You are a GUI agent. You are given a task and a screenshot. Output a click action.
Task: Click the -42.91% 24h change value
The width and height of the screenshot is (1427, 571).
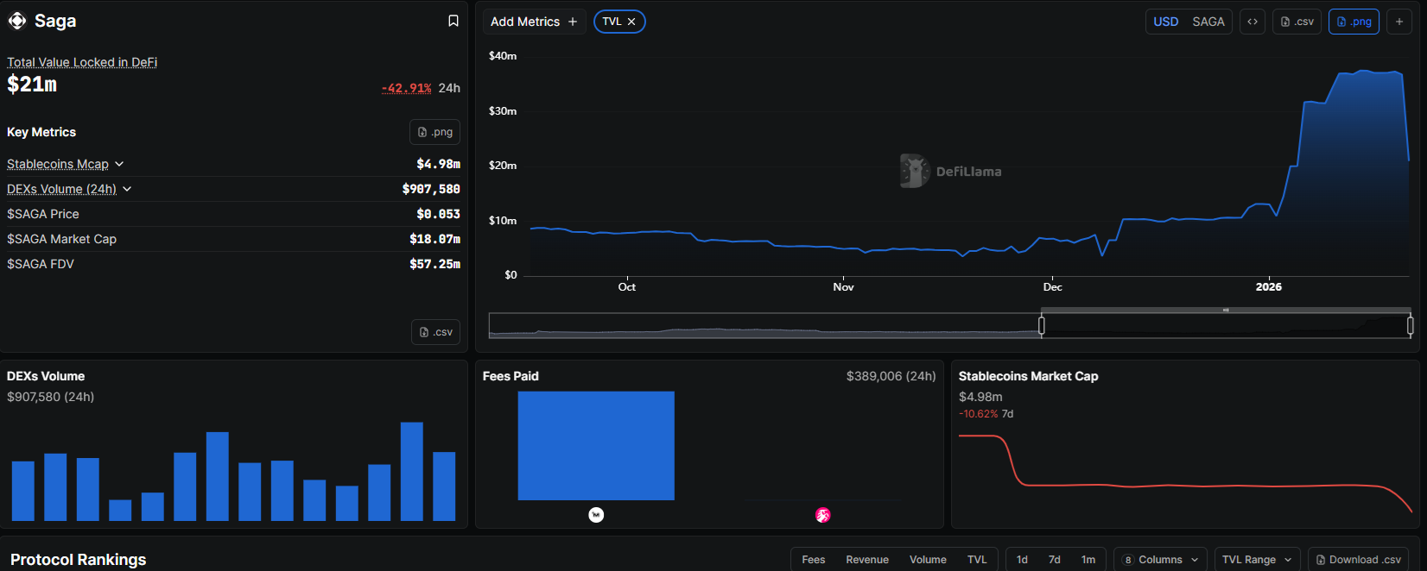[407, 88]
